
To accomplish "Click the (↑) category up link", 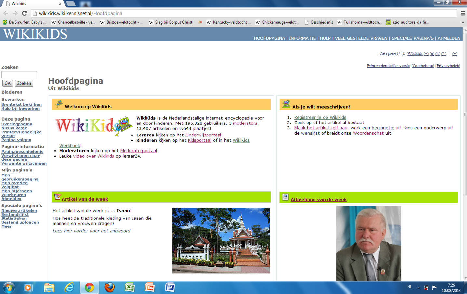I will pos(444,54).
